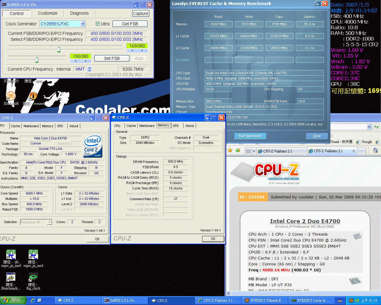
Task: Switch to the Customize tab in SetFSB
Action: coord(48,13)
